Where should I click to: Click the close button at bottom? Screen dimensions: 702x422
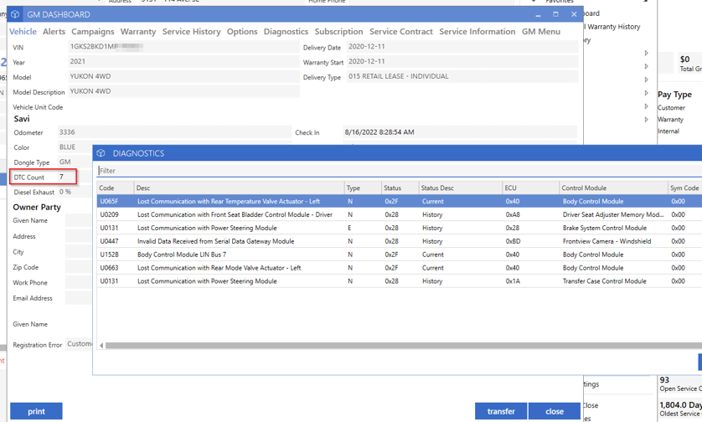[x=555, y=411]
